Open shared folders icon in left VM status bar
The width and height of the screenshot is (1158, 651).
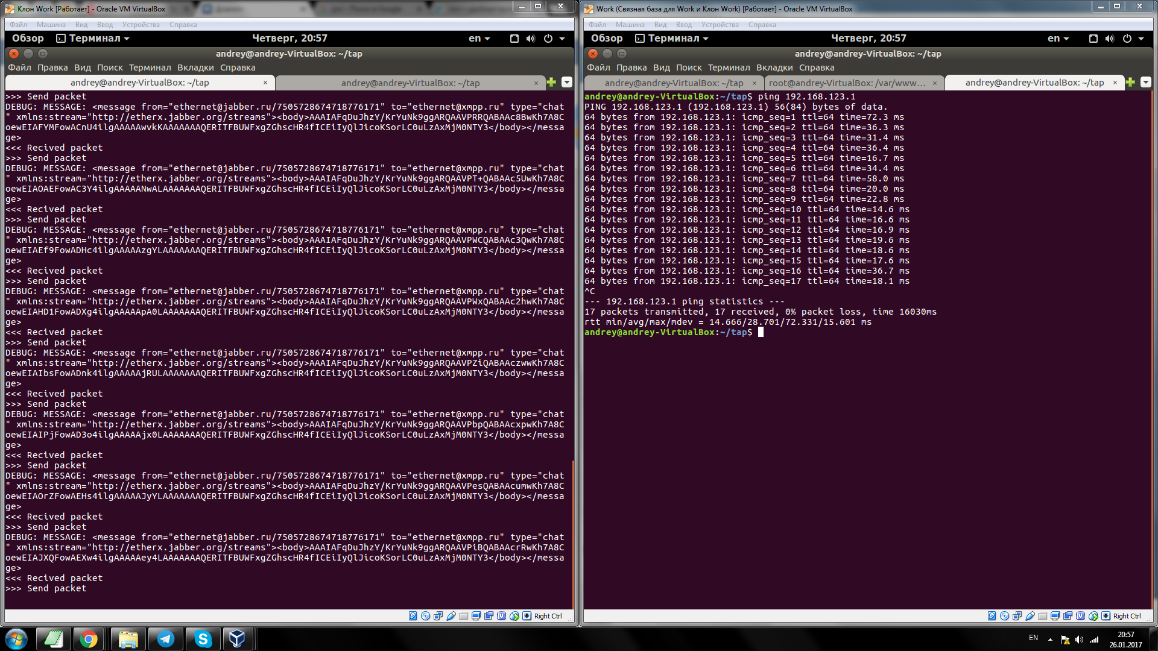click(464, 616)
